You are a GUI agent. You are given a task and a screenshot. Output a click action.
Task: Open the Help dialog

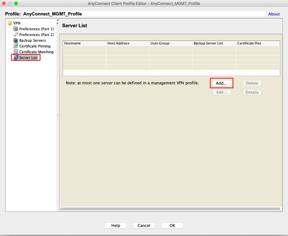[116, 226]
